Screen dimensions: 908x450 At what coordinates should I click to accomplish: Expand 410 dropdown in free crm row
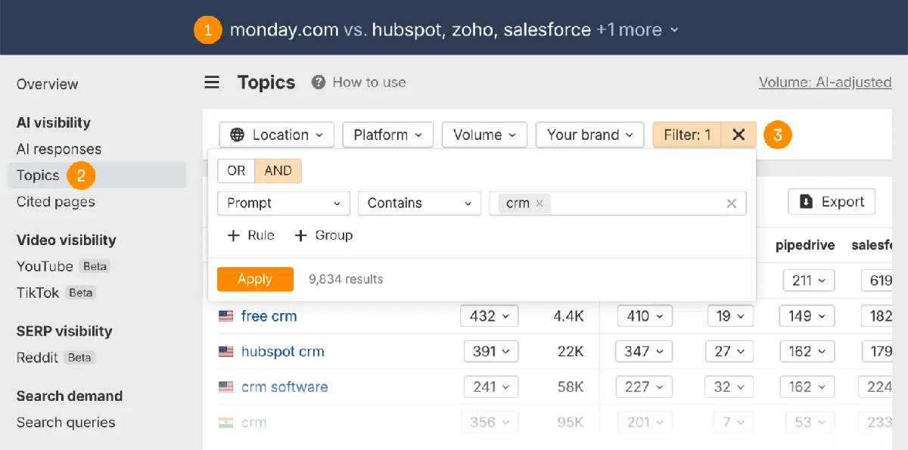click(645, 316)
